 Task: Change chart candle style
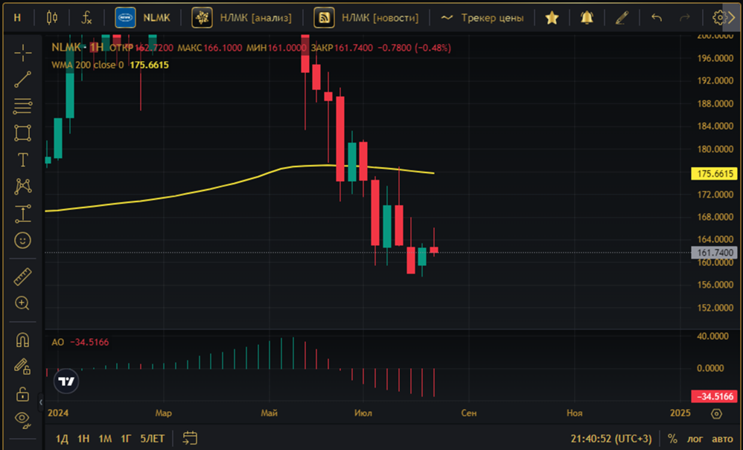click(51, 18)
